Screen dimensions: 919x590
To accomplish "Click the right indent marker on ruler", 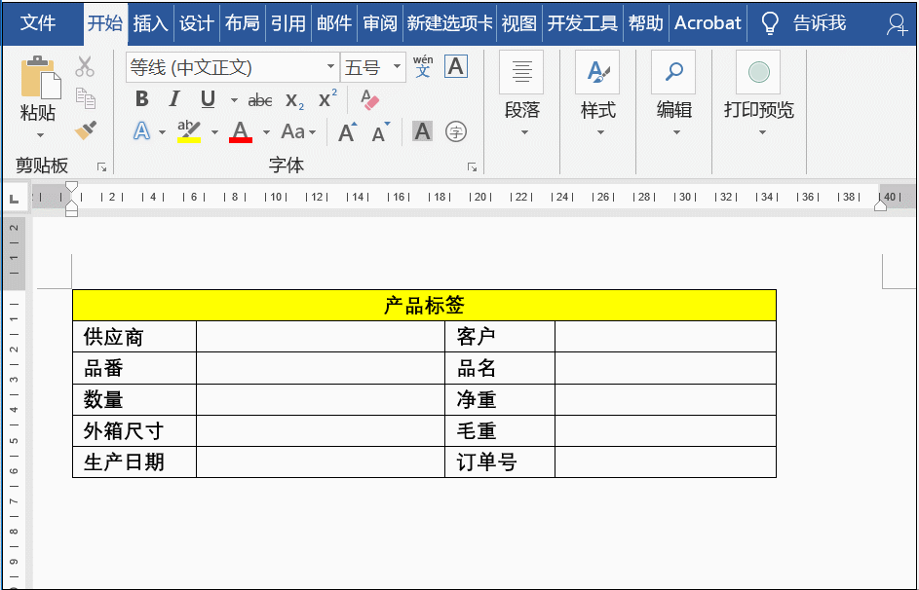I will [x=880, y=204].
